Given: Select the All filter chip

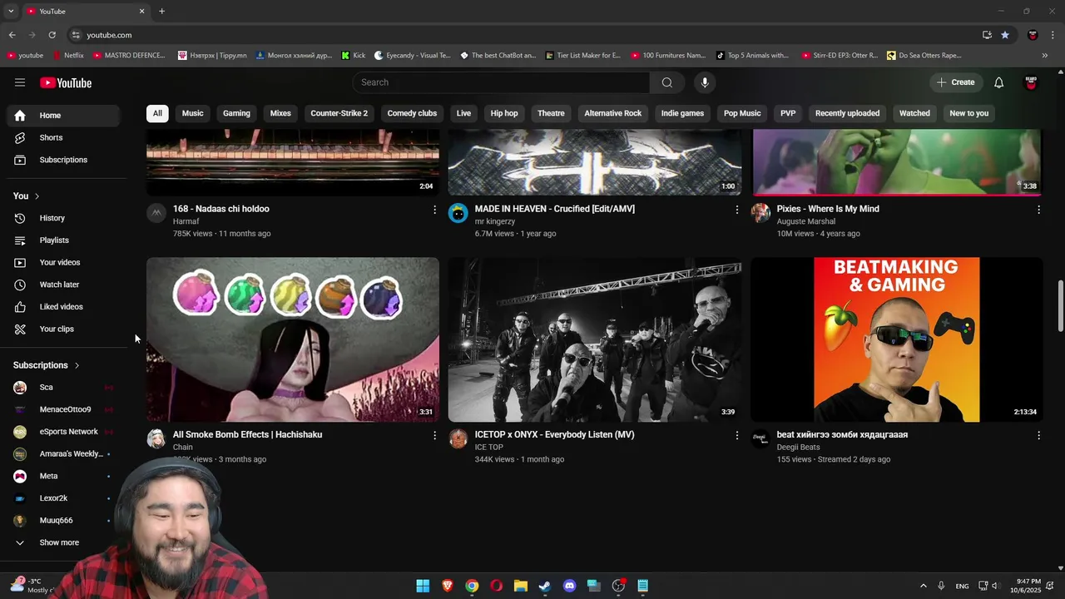Looking at the screenshot, I should point(157,113).
